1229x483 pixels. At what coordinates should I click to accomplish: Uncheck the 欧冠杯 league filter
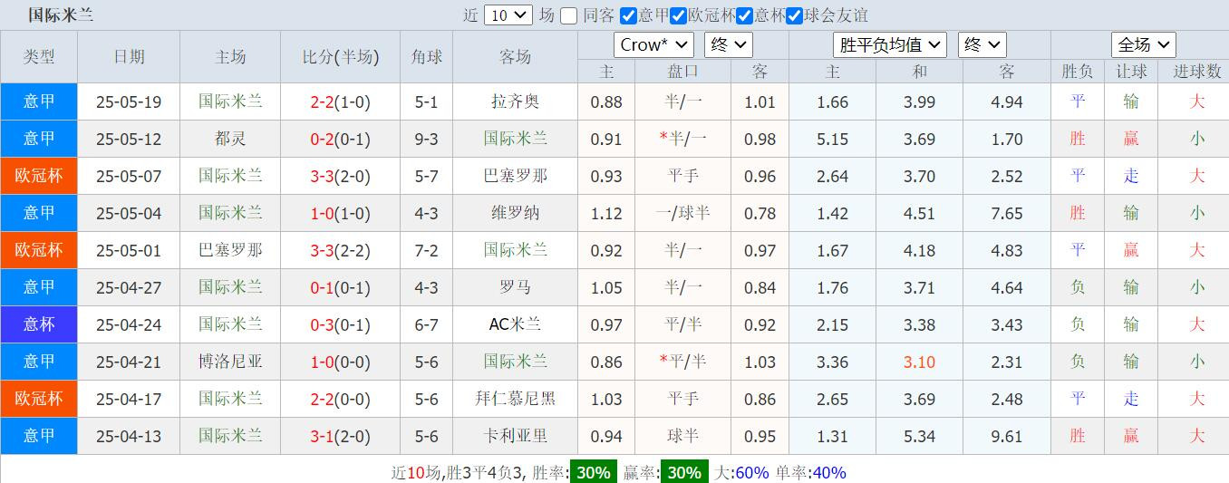678,15
